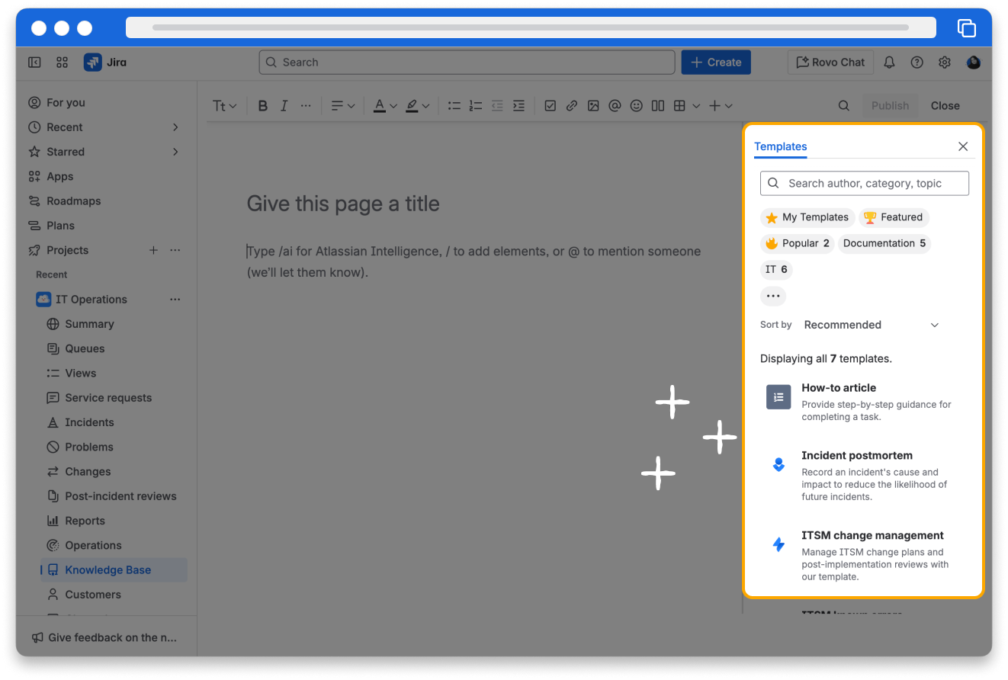Insert a bullet list
Screen dimensions: 1008x680
pyautogui.click(x=454, y=106)
